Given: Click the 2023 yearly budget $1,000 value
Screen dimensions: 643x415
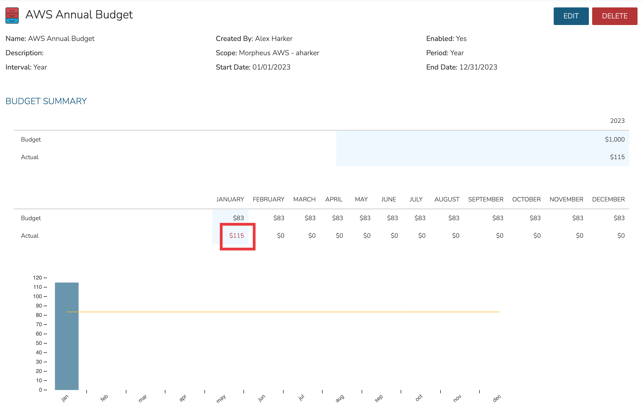Looking at the screenshot, I should point(614,139).
